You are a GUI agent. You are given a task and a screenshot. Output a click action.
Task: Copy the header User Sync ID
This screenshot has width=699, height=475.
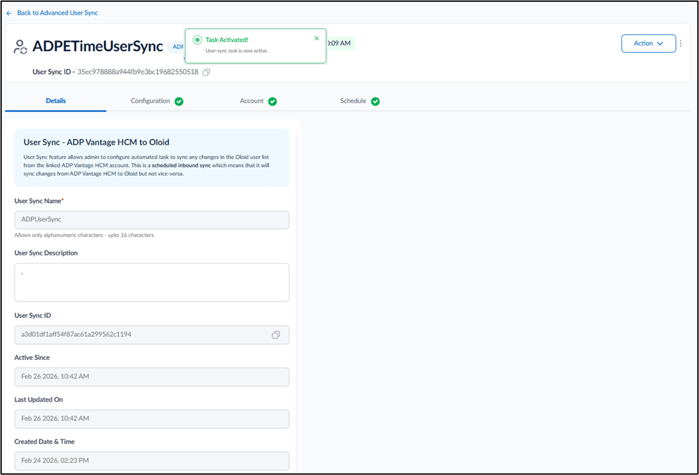point(206,72)
